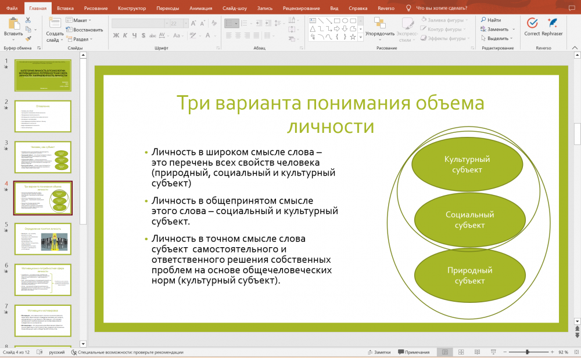Toggle Reading view in status bar
Image resolution: width=581 pixels, height=358 pixels.
[477, 352]
